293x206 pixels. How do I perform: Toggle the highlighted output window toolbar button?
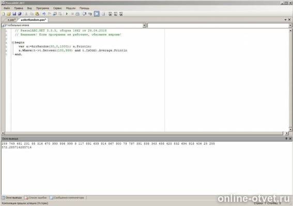(x=97, y=14)
